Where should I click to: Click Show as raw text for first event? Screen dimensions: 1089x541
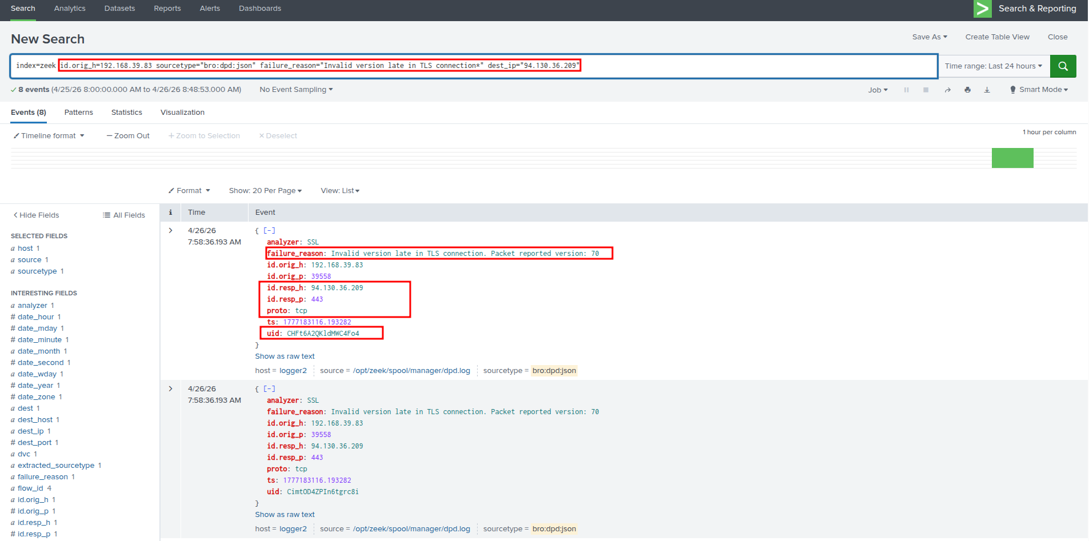pyautogui.click(x=285, y=356)
